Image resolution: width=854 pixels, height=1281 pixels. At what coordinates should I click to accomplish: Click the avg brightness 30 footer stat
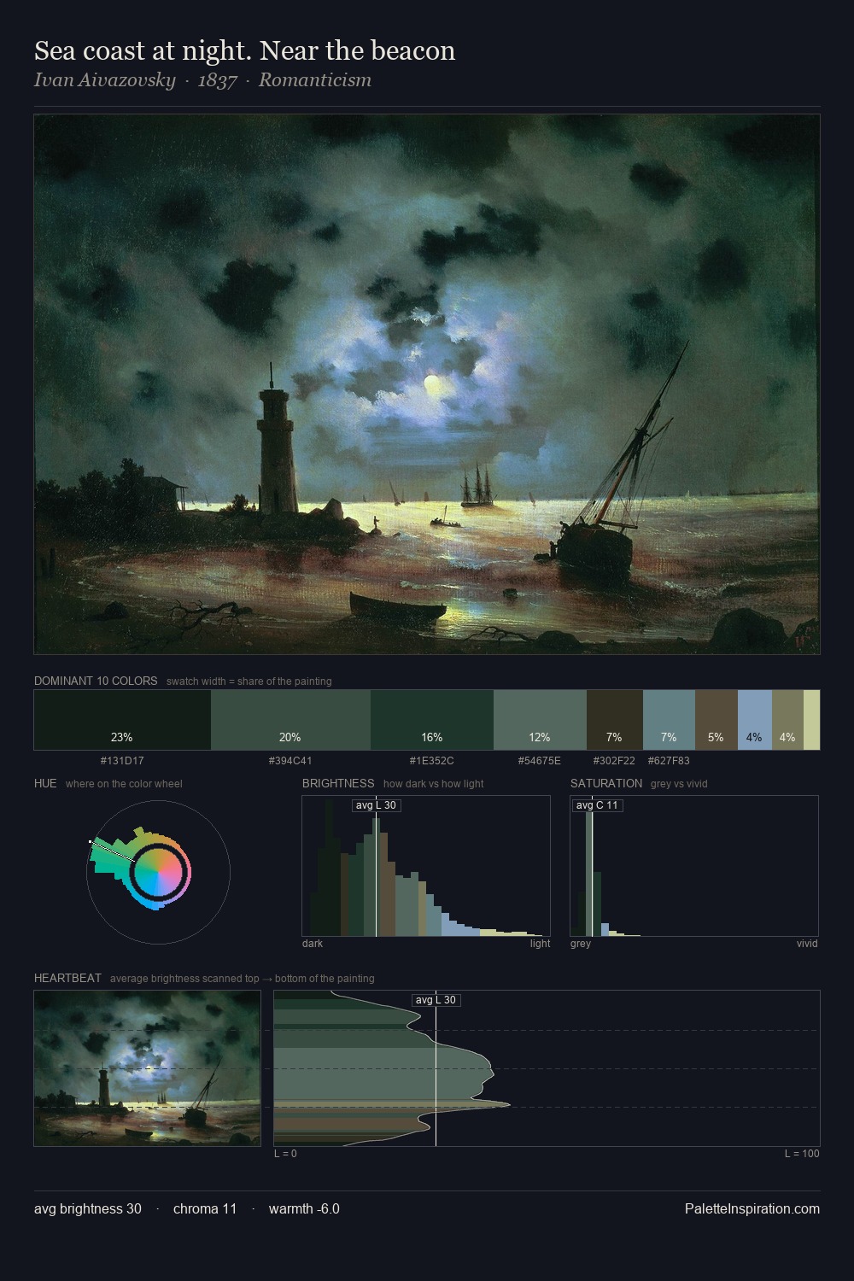[88, 1208]
